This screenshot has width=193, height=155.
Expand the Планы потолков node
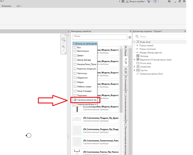137,49
